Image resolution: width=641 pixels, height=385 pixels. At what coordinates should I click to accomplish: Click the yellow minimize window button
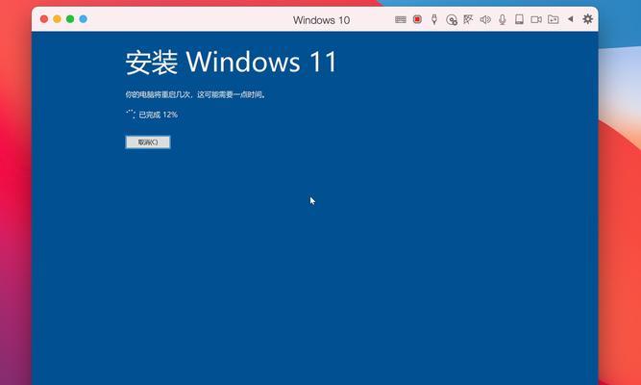(x=57, y=19)
